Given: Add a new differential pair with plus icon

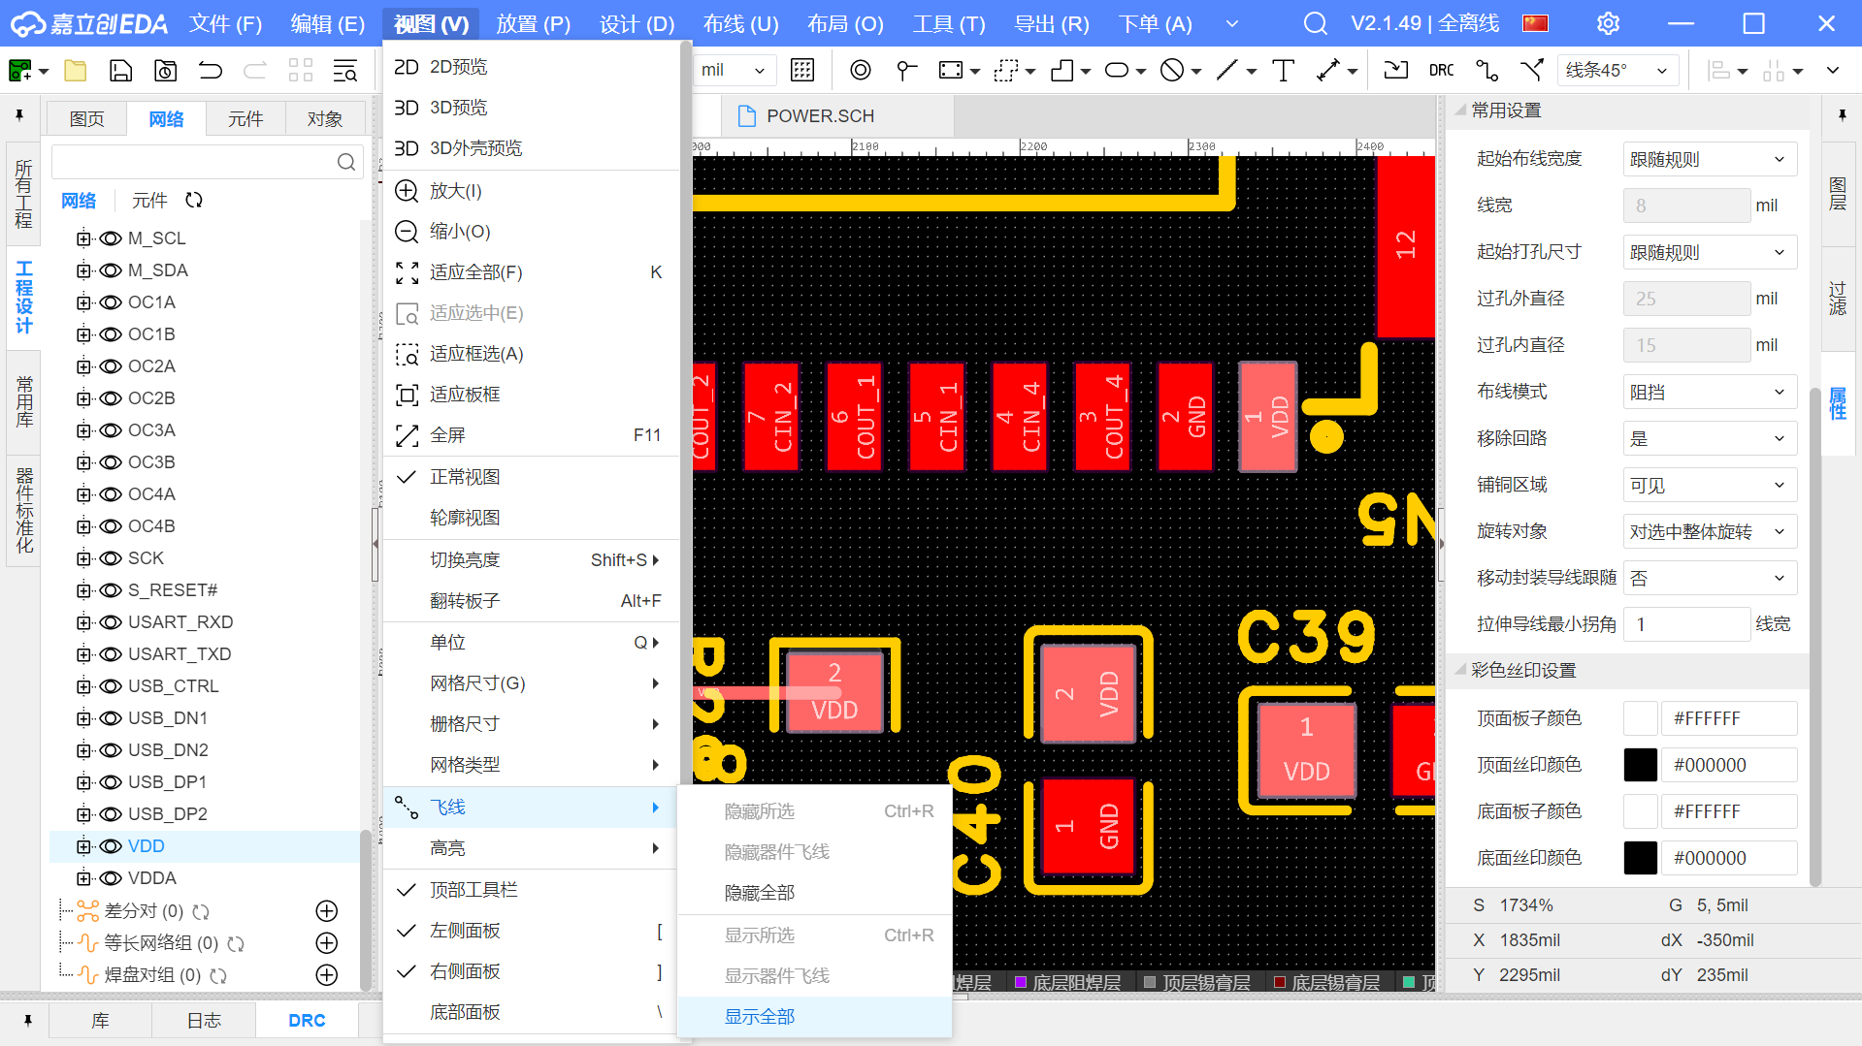Looking at the screenshot, I should (x=327, y=911).
